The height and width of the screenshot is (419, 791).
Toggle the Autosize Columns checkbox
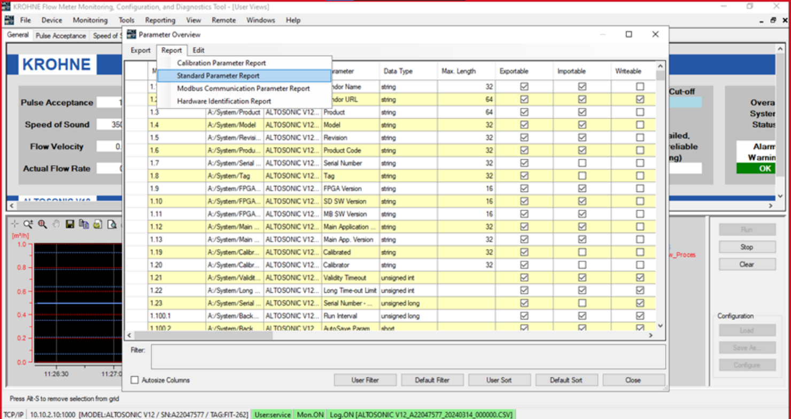click(135, 380)
